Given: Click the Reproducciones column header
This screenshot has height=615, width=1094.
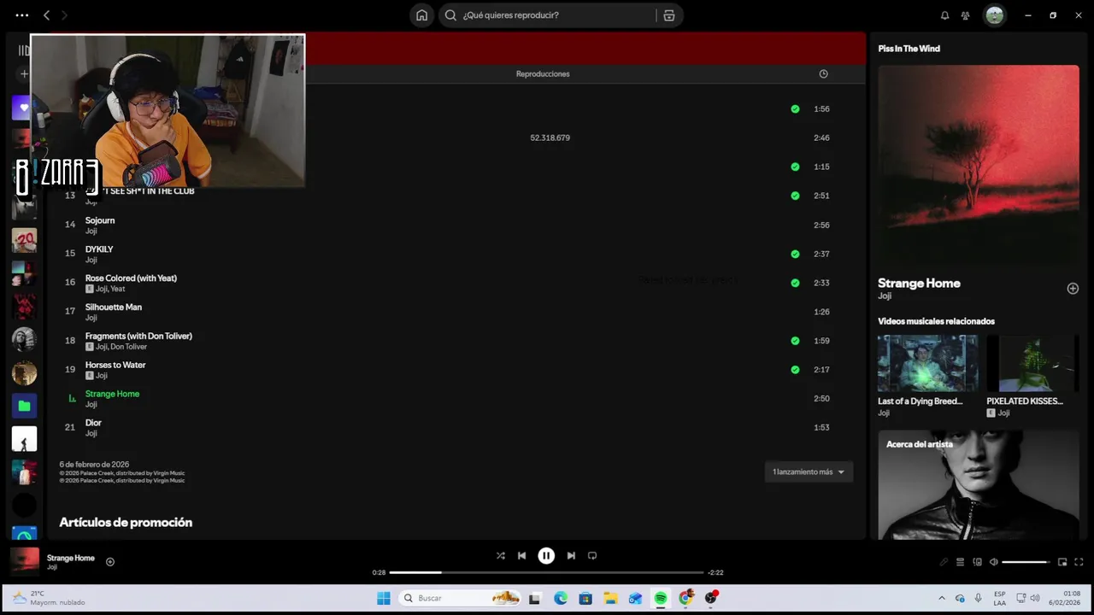Looking at the screenshot, I should pos(543,73).
